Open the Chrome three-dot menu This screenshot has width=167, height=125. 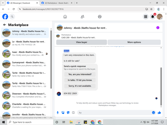(164, 9)
